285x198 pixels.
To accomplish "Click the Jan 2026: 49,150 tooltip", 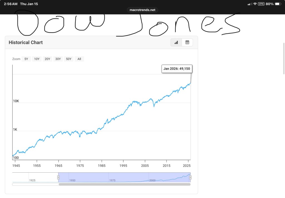I will coord(177,69).
